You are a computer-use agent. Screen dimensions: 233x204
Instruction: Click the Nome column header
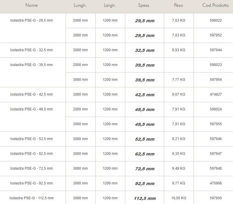coord(31,5)
